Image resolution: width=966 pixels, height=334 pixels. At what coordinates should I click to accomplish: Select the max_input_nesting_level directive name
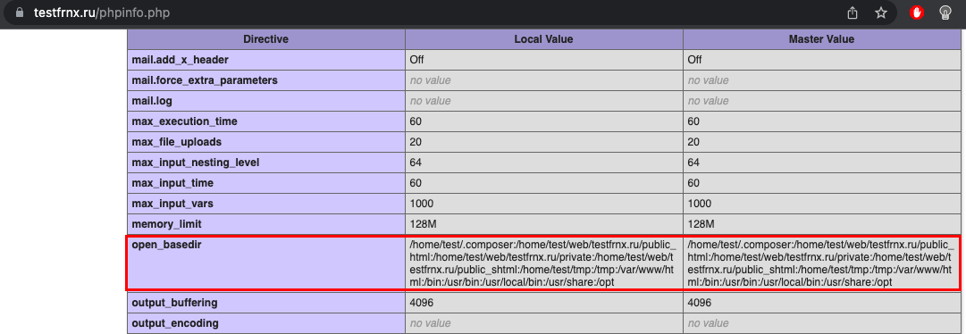[x=196, y=163]
